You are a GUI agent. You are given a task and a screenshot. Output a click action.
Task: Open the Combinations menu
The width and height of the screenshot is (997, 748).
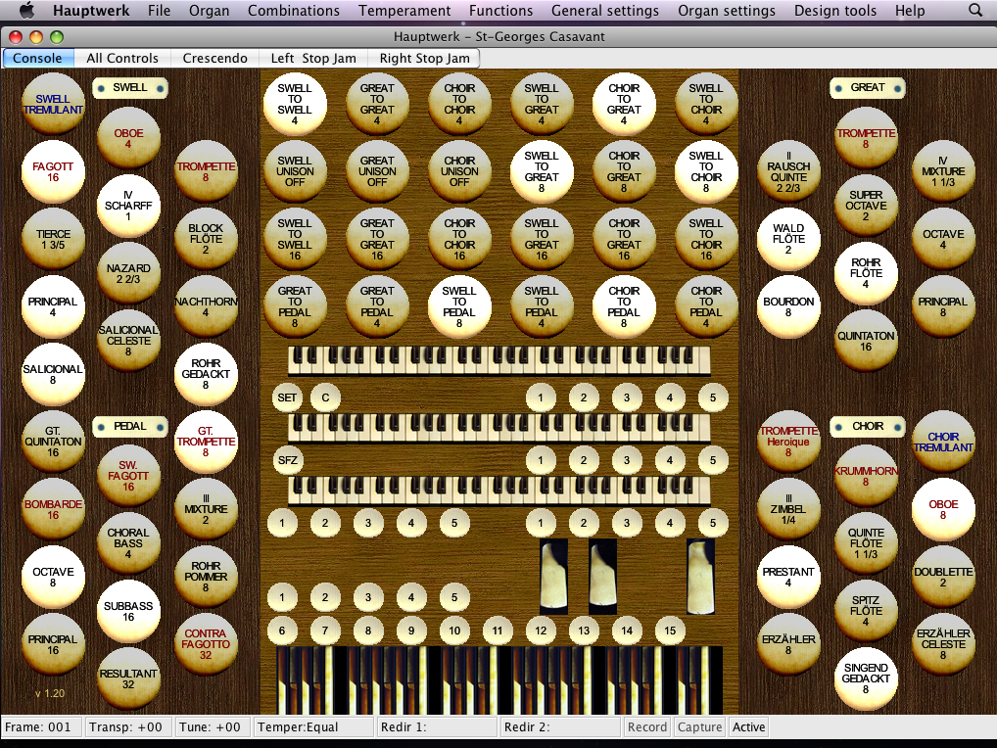(294, 10)
